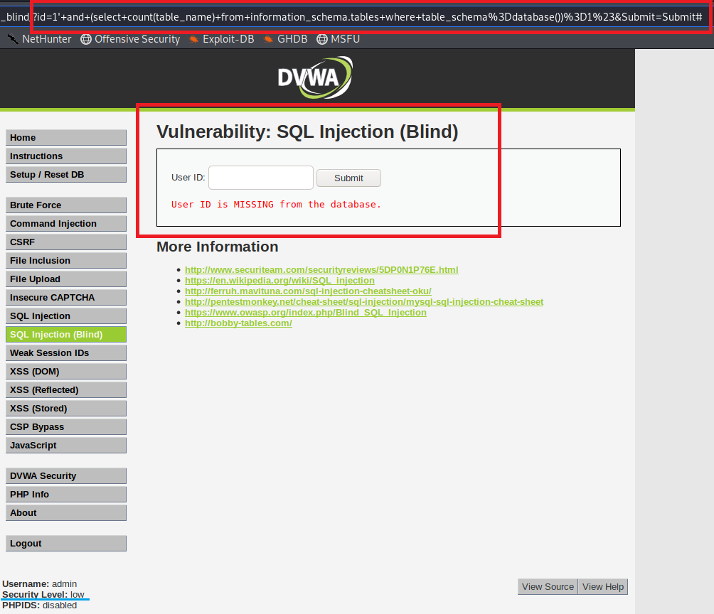Screen dimensions: 714x614
Task: Click the 'Security Level: low' text
Action: point(43,594)
